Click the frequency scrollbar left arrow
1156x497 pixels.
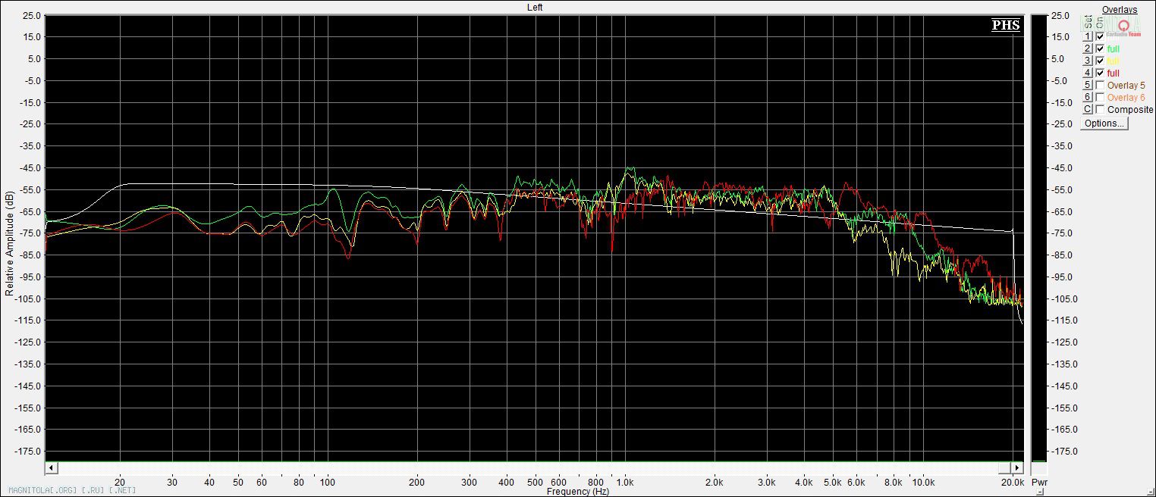coord(52,467)
